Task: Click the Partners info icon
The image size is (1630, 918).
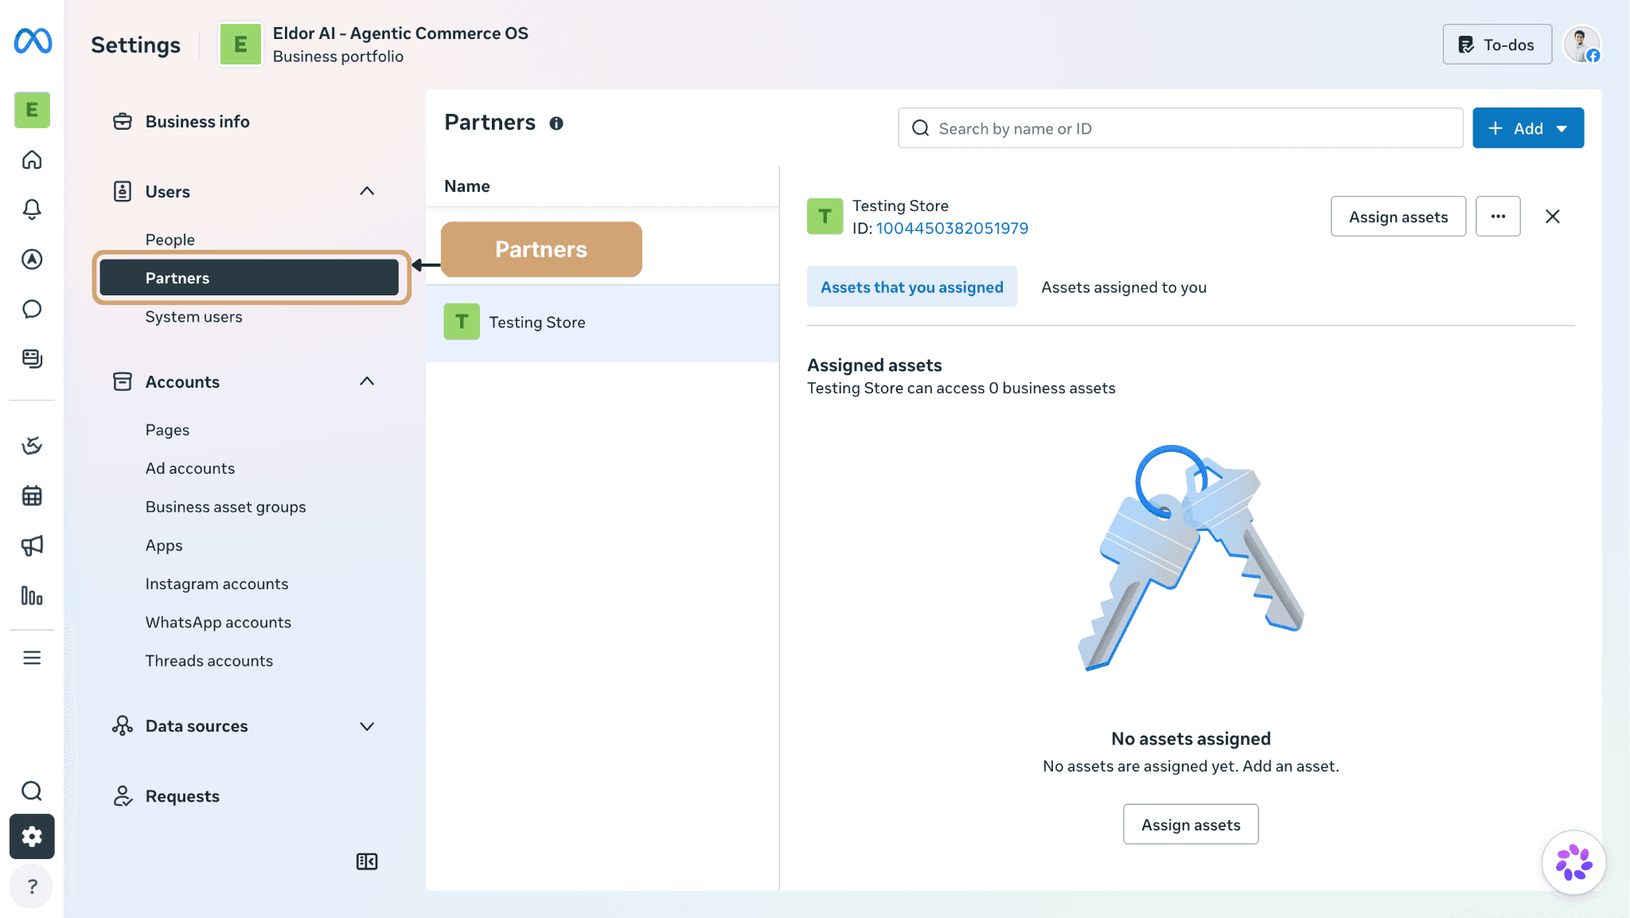Action: point(556,123)
